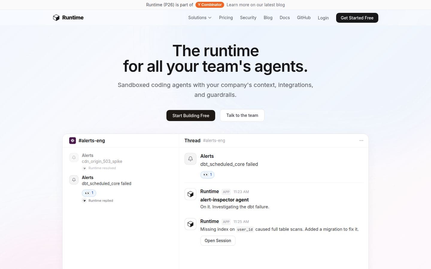
Task: Click the #alerts-eng label beside Thread
Action: [214, 140]
